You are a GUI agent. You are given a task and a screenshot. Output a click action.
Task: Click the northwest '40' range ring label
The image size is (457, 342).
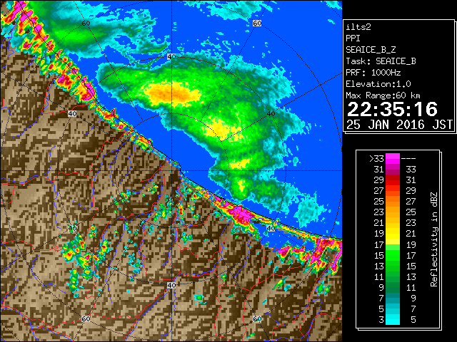point(72,114)
